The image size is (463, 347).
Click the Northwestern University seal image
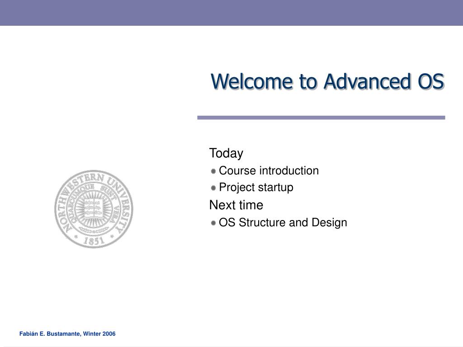pyautogui.click(x=94, y=209)
